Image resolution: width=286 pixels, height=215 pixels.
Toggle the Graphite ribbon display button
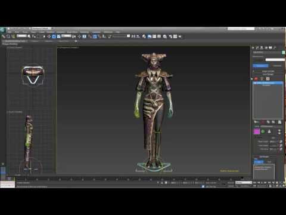pyautogui.click(x=150, y=36)
